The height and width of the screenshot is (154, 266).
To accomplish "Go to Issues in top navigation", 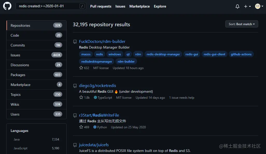I will coord(120,6).
